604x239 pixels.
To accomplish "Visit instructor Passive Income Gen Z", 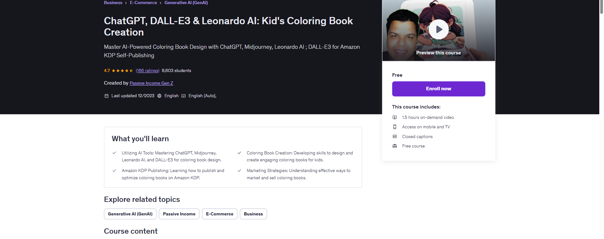I will coord(151,83).
